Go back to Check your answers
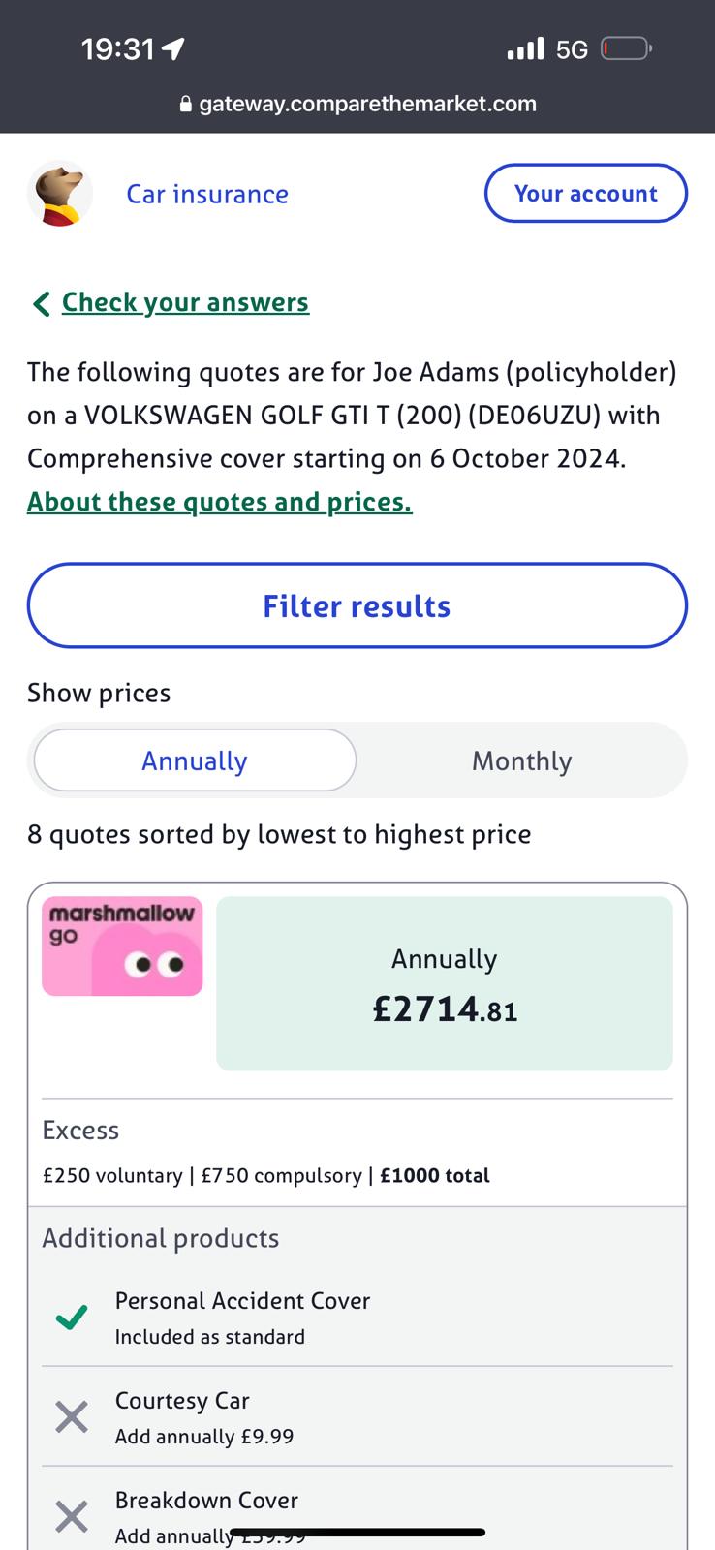This screenshot has width=715, height=1550. (x=185, y=302)
